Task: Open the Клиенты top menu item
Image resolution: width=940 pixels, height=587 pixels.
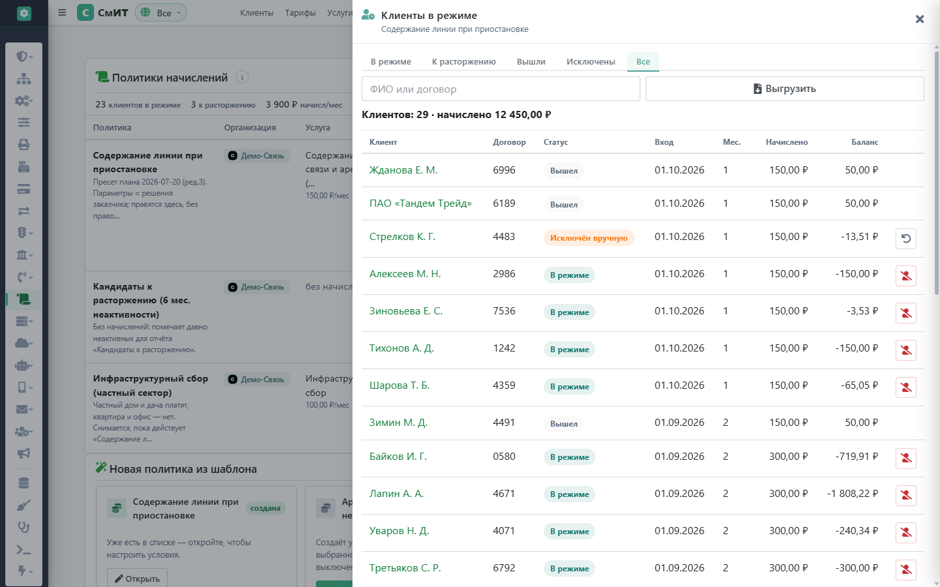Action: pos(257,12)
